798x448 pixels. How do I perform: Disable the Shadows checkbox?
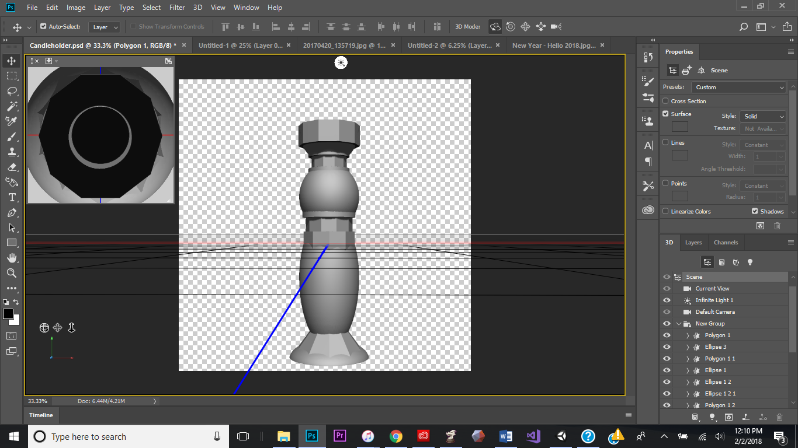(x=754, y=211)
